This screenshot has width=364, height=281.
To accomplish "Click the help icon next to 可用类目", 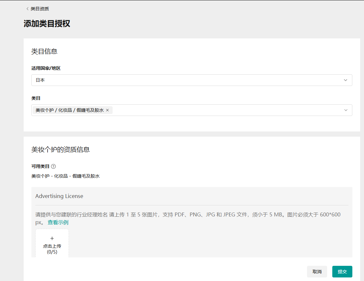I will click(53, 166).
